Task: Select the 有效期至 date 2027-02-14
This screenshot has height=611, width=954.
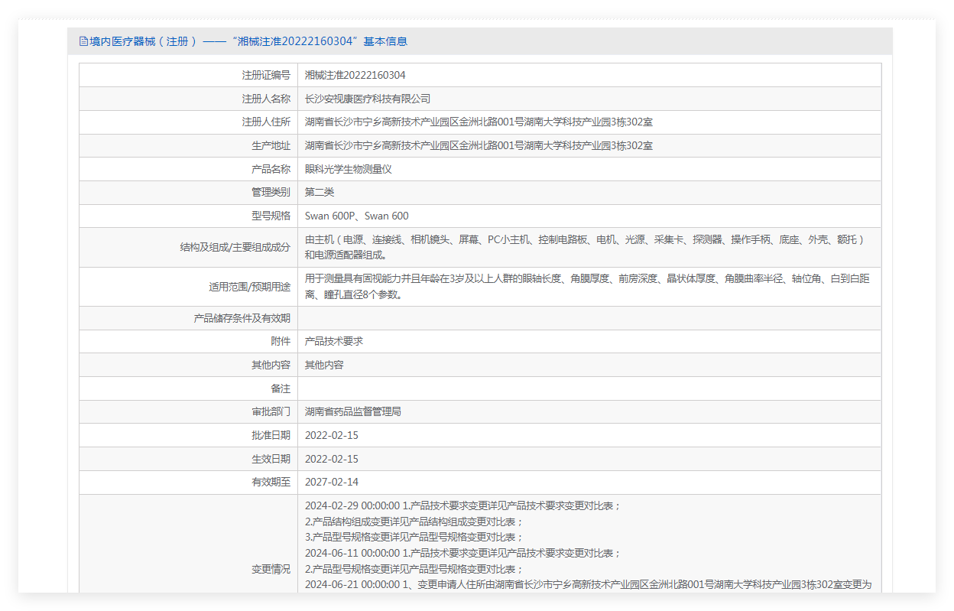Action: tap(332, 482)
